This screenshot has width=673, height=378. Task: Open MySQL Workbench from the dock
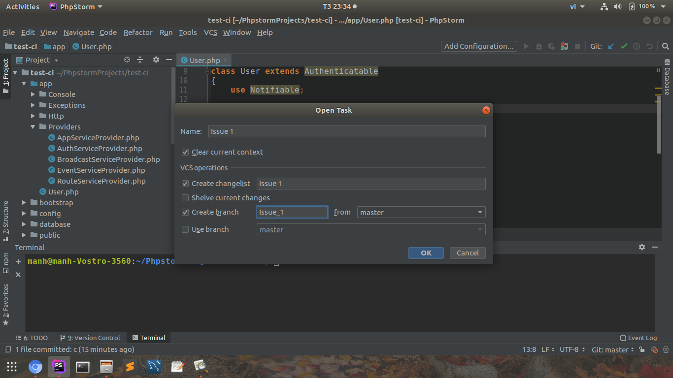(x=154, y=367)
